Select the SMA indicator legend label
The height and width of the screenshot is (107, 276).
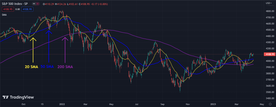tap(4, 15)
